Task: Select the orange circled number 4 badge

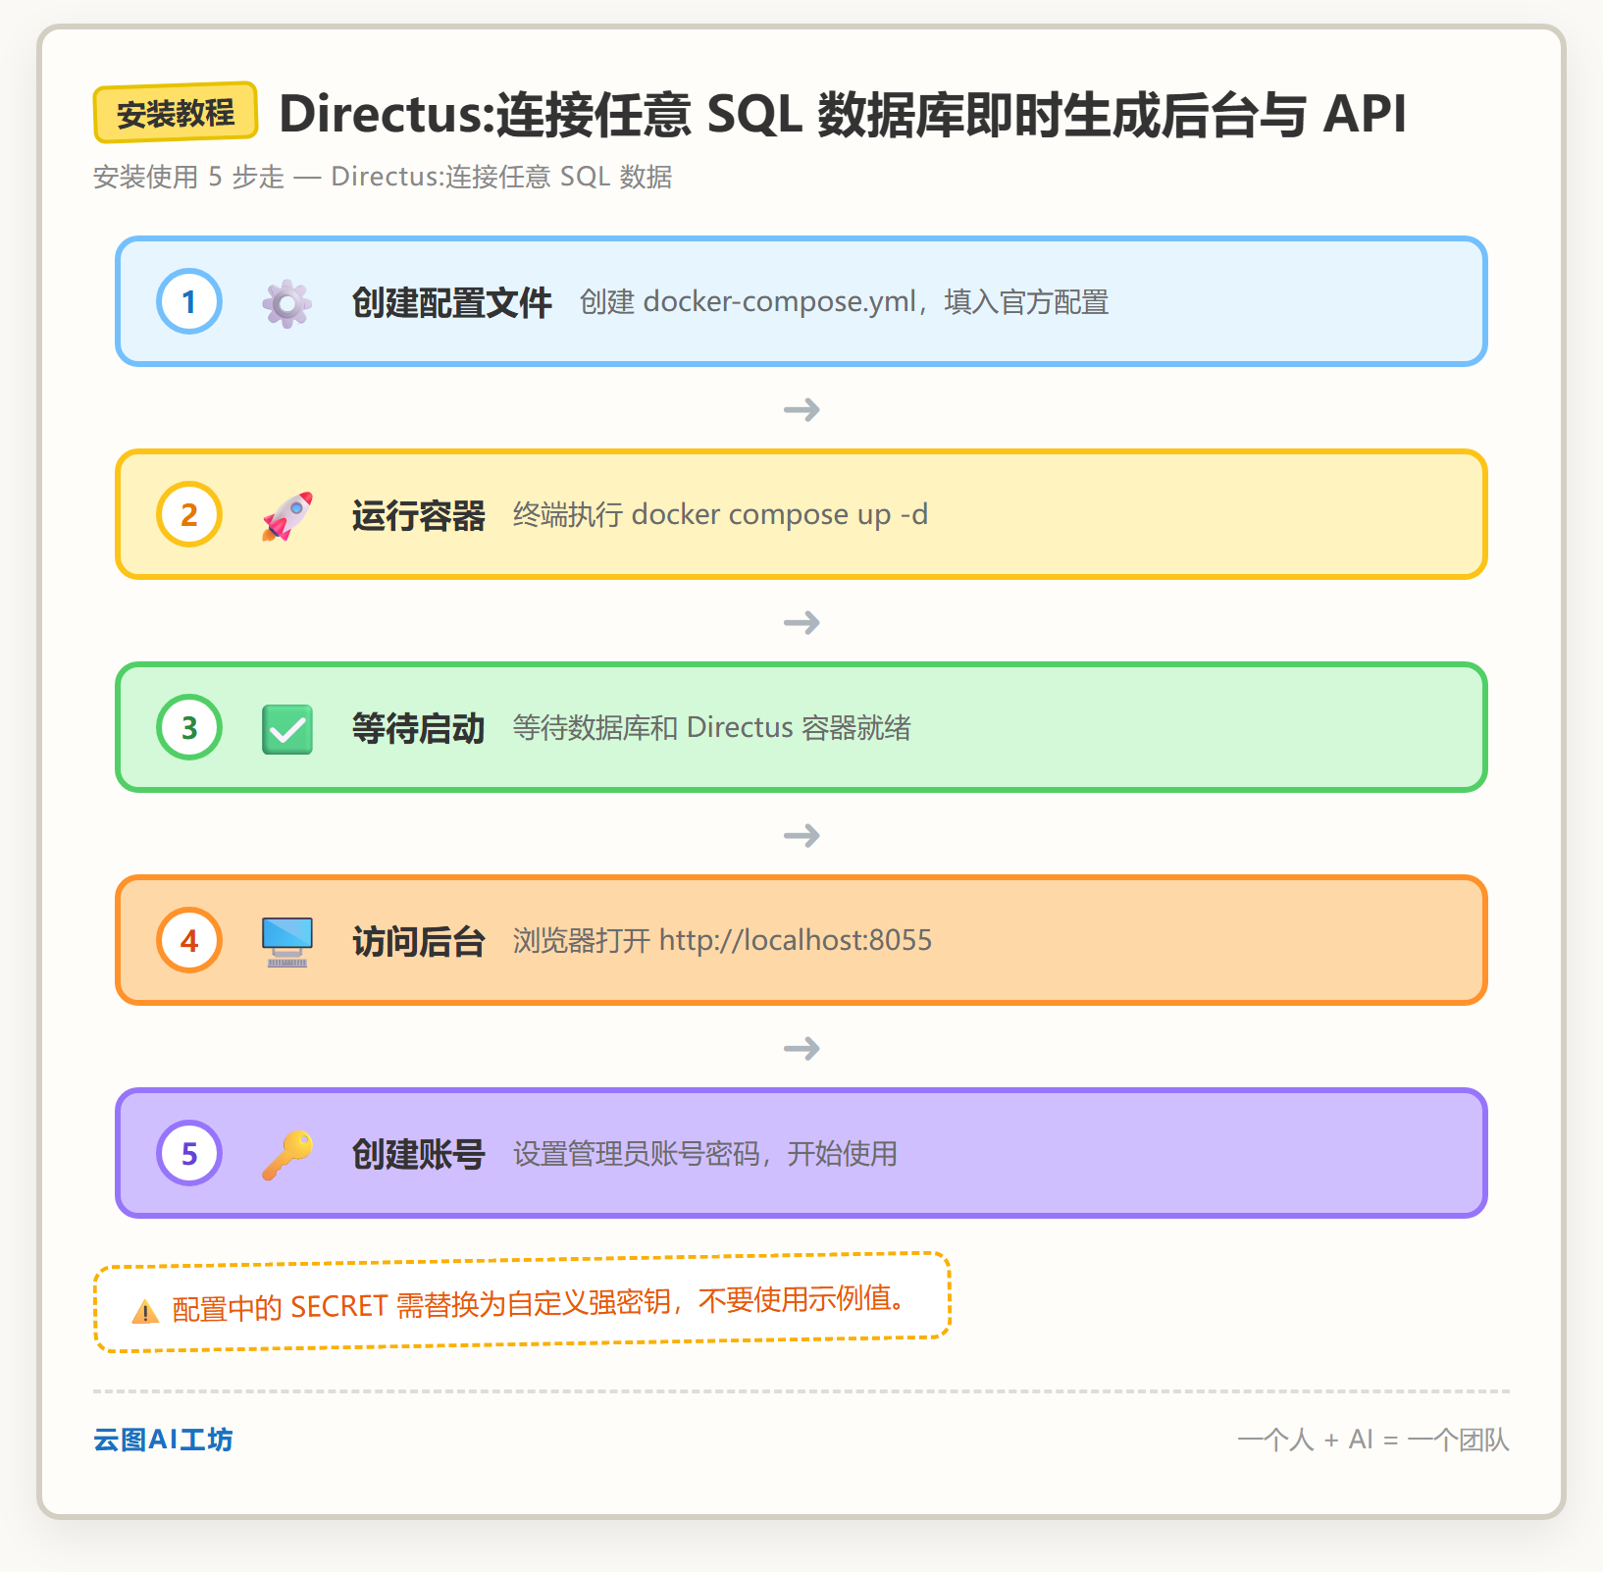Action: click(x=189, y=940)
